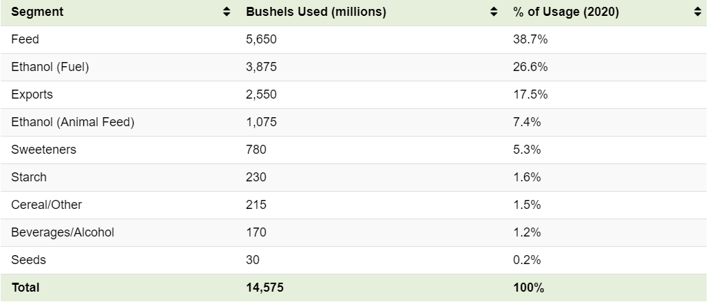
Task: Click % of Usage (2020) header text
Action: pyautogui.click(x=565, y=12)
